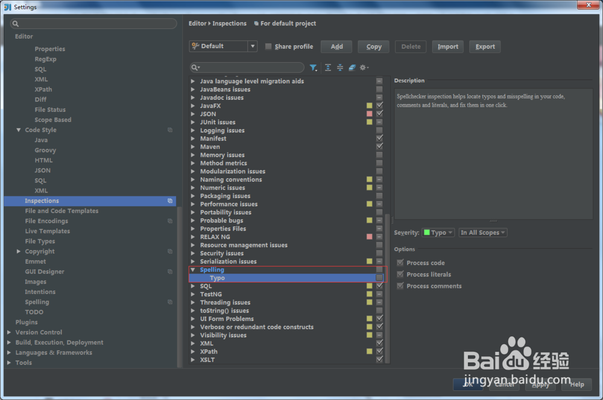Click the inspections list vertical scrollbar
Screen dimensions: 603x400
[387, 288]
